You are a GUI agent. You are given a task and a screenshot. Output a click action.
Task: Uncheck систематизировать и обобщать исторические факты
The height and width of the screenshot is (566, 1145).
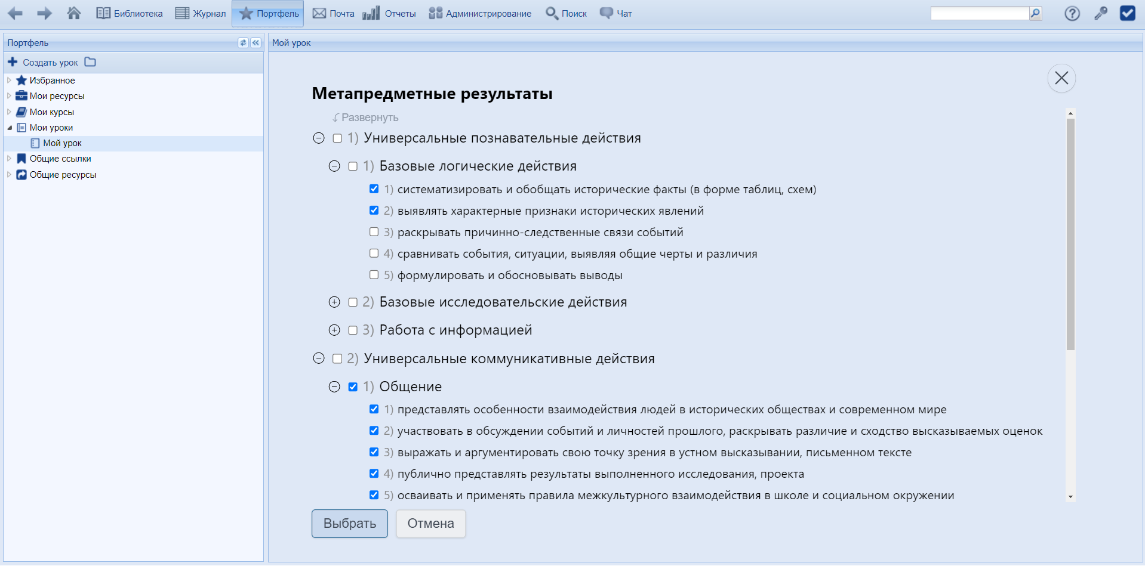click(374, 189)
